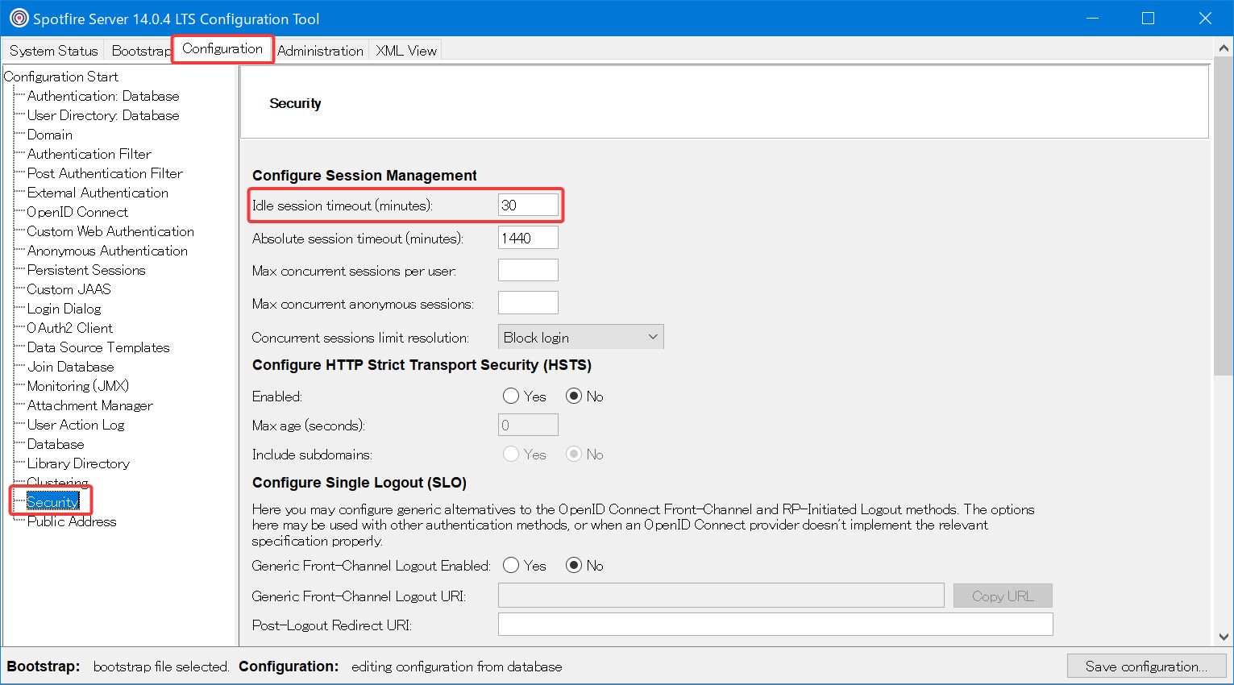Screen dimensions: 1234x685
Task: Click the scroll down arrow on the scrollbar
Action: pyautogui.click(x=1224, y=637)
